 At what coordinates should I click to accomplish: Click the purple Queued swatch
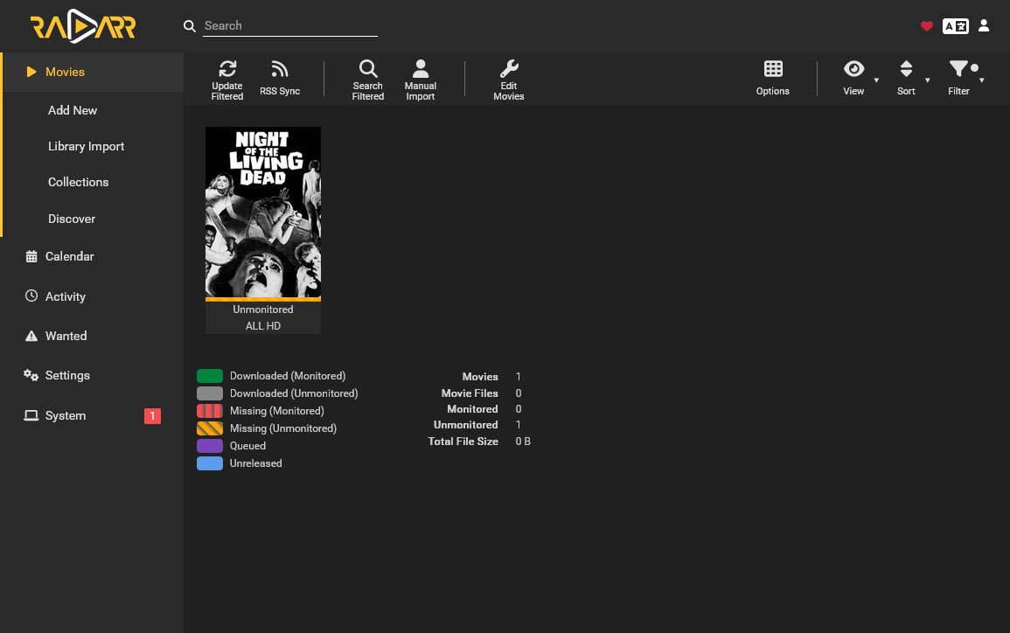point(209,446)
